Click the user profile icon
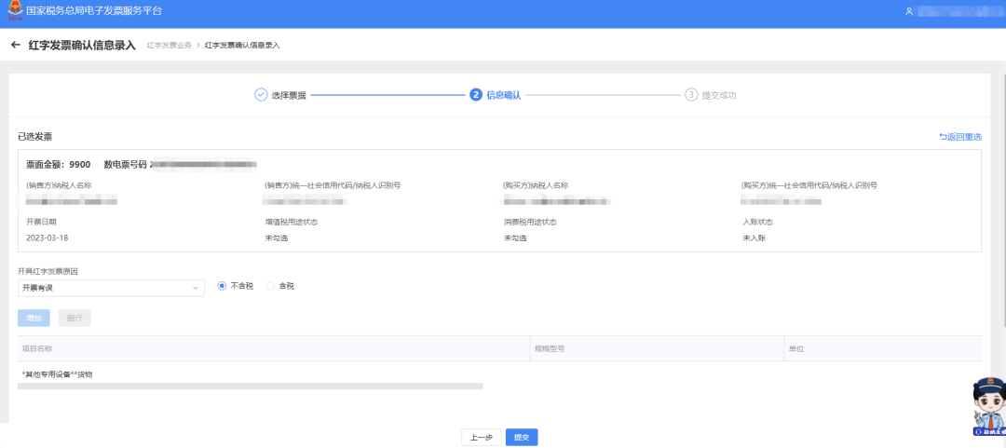The image size is (1006, 448). (x=908, y=11)
